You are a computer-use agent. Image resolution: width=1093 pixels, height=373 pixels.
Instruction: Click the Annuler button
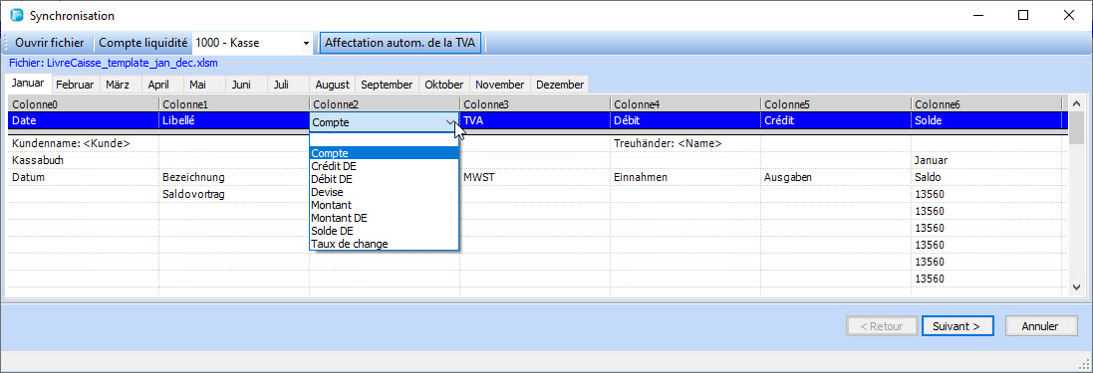point(1040,325)
